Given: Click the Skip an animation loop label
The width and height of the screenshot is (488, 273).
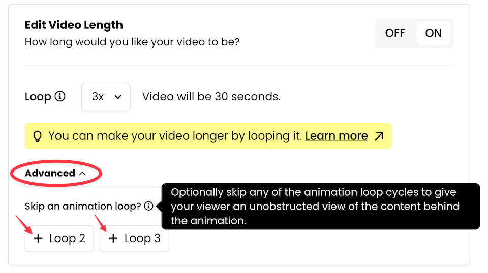Looking at the screenshot, I should tap(83, 206).
